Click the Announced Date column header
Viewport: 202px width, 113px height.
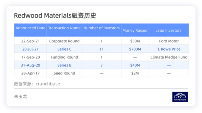click(31, 28)
